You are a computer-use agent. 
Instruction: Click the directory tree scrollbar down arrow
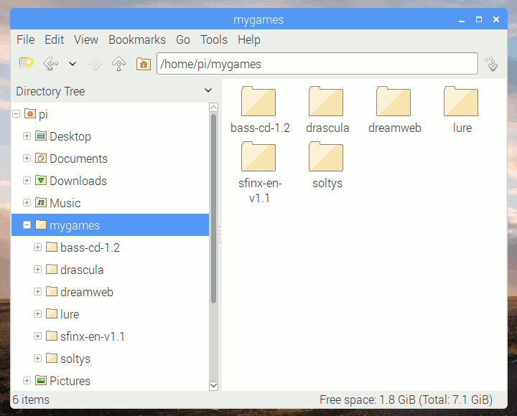213,385
